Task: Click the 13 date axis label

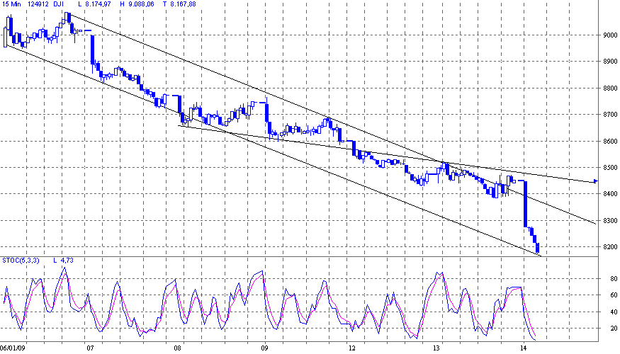Action: [436, 348]
